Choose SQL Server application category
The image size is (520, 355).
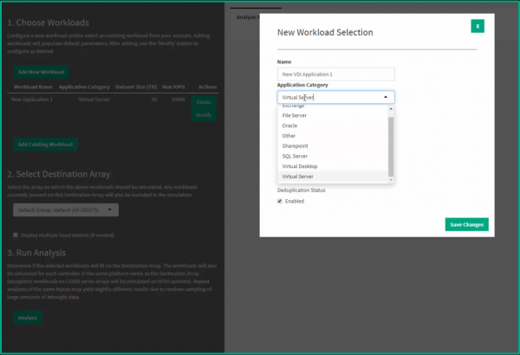tap(296, 156)
